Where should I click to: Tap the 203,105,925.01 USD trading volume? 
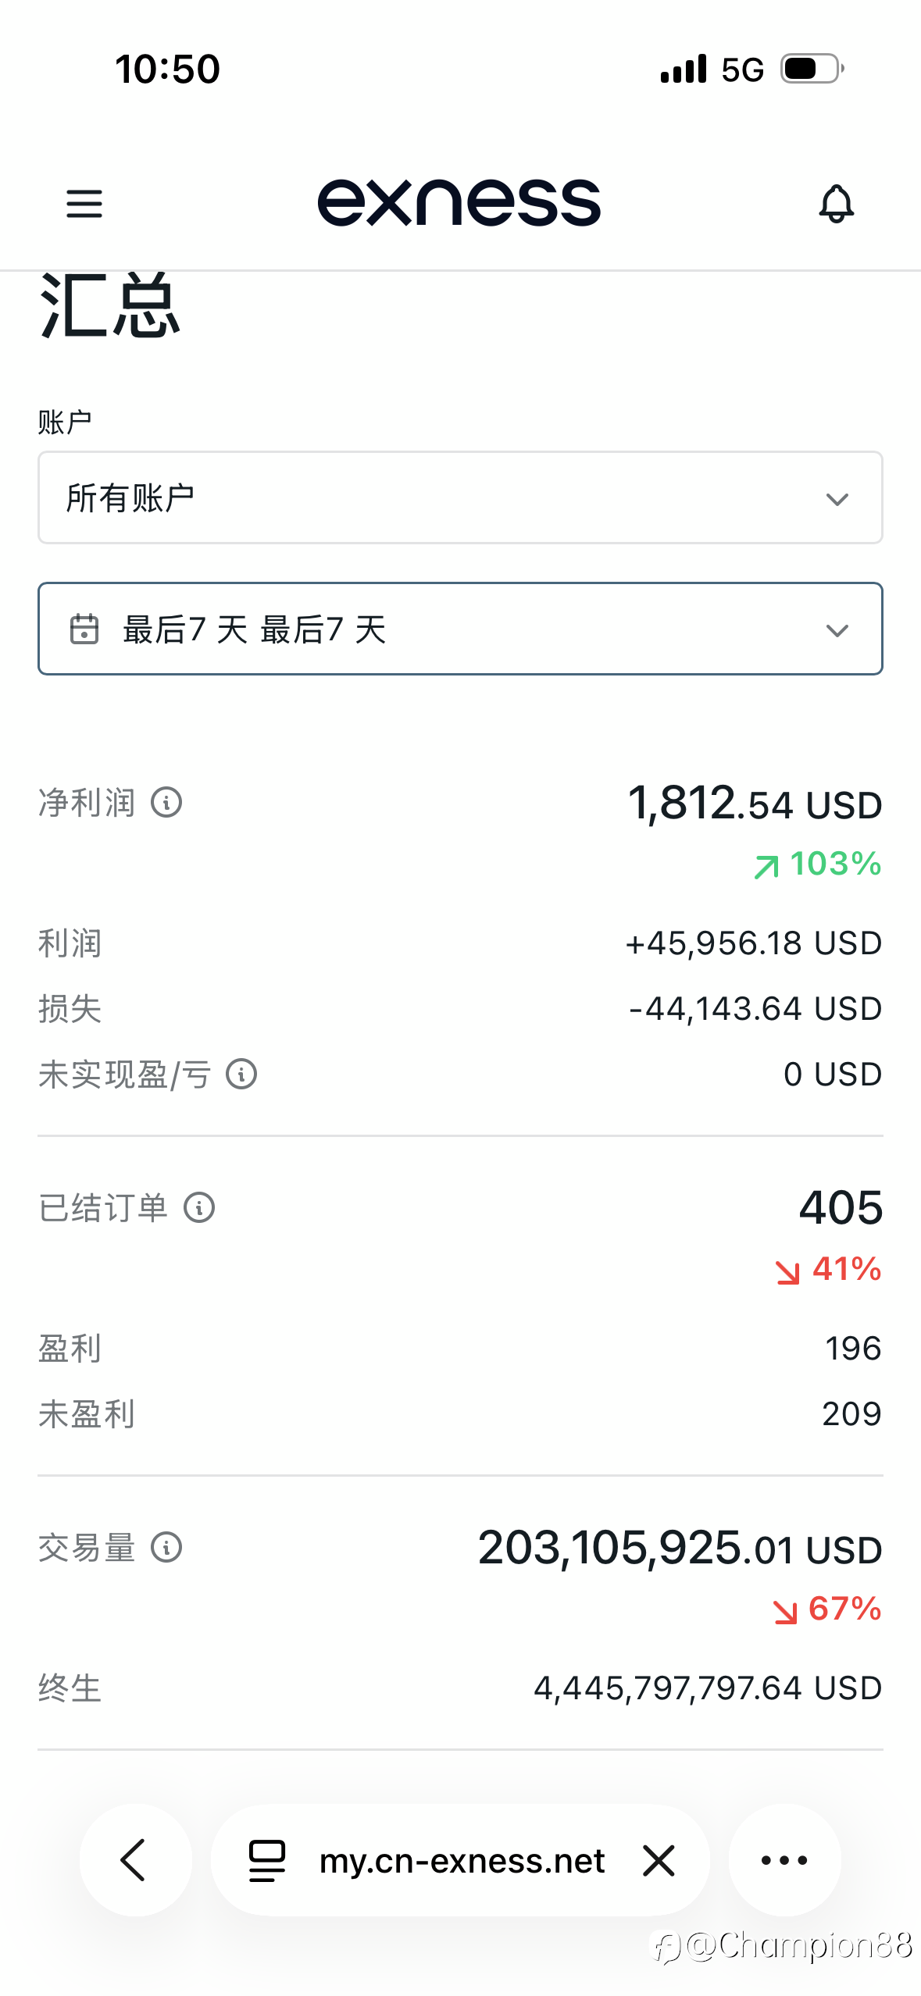tap(680, 1548)
